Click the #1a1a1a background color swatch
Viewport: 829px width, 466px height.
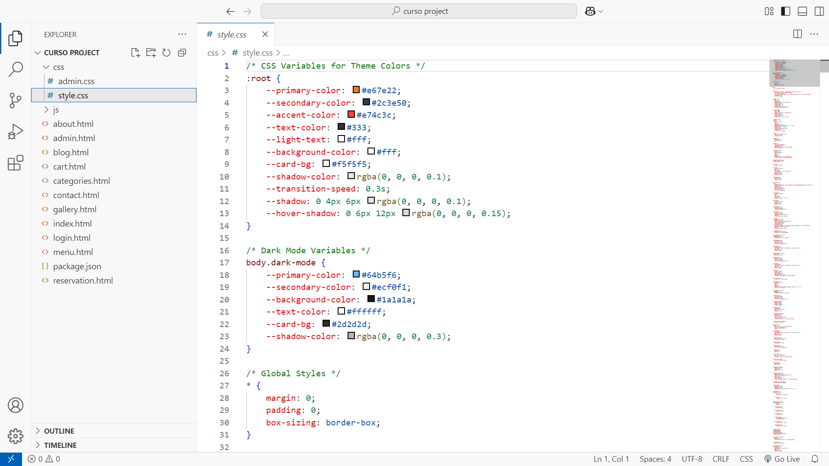[371, 299]
